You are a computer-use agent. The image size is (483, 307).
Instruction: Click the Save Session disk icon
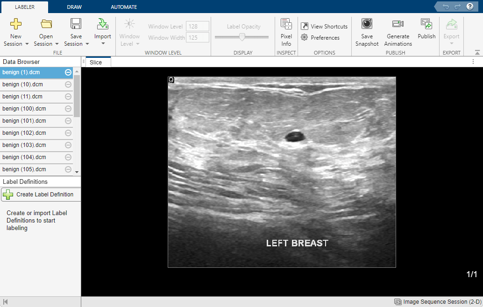click(x=76, y=24)
